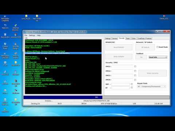Open the Help menu

[x=39, y=35]
